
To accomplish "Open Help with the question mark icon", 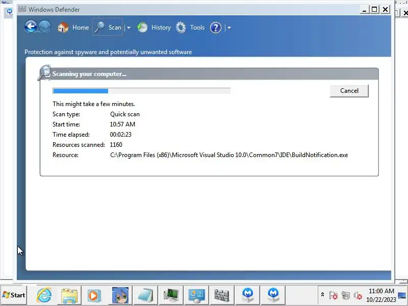I will tap(215, 28).
